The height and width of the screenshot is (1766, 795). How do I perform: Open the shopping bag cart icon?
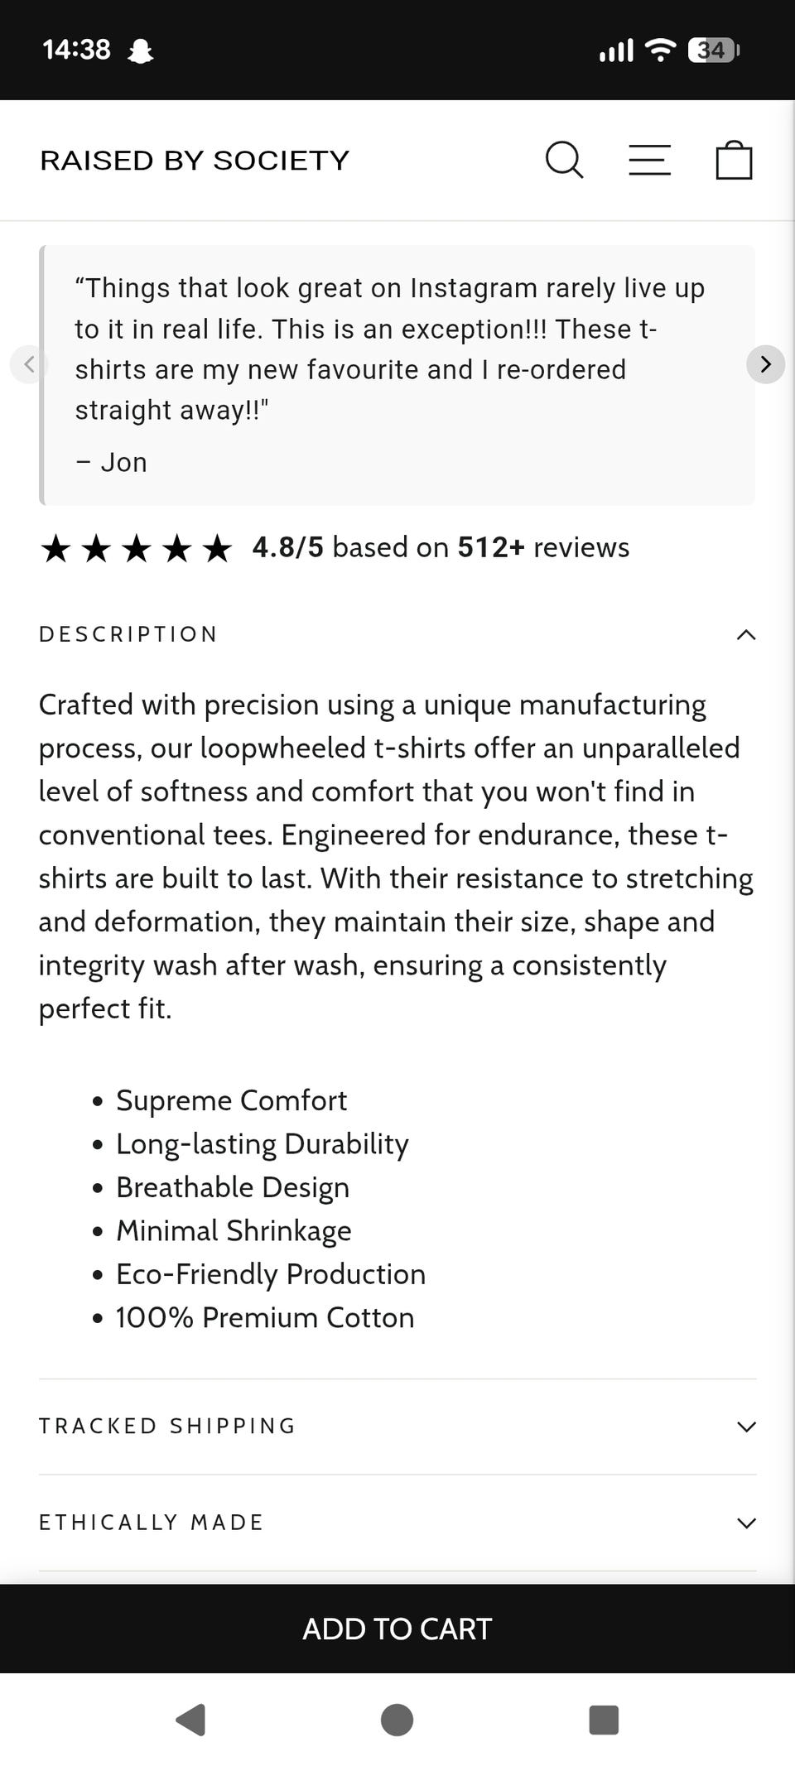734,160
